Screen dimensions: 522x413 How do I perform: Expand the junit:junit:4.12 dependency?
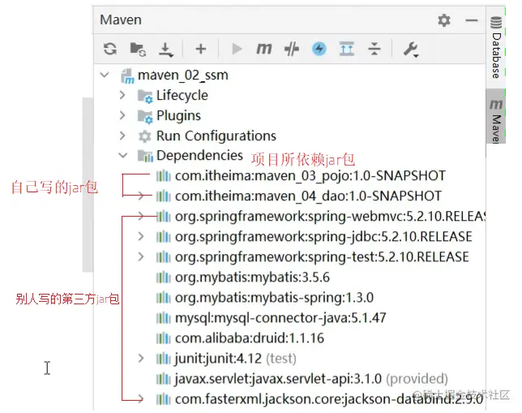click(141, 359)
